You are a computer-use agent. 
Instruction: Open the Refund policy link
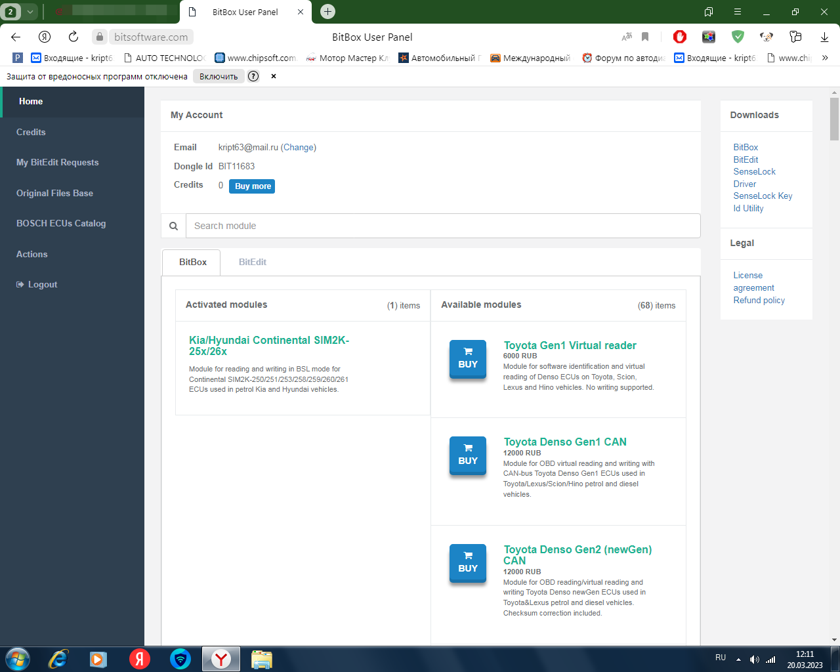tap(759, 300)
